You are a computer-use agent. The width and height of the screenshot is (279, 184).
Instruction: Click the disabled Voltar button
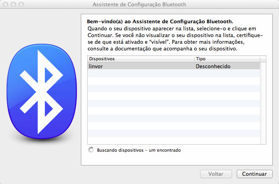point(216,174)
